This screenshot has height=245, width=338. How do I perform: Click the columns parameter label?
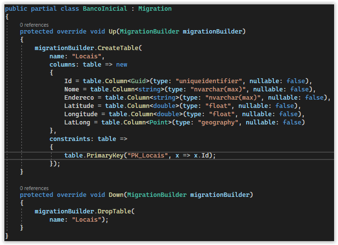[62, 65]
